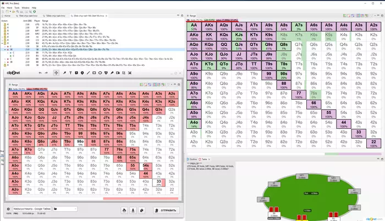Open the File menu
The height and width of the screenshot is (221, 385).
pos(3,8)
